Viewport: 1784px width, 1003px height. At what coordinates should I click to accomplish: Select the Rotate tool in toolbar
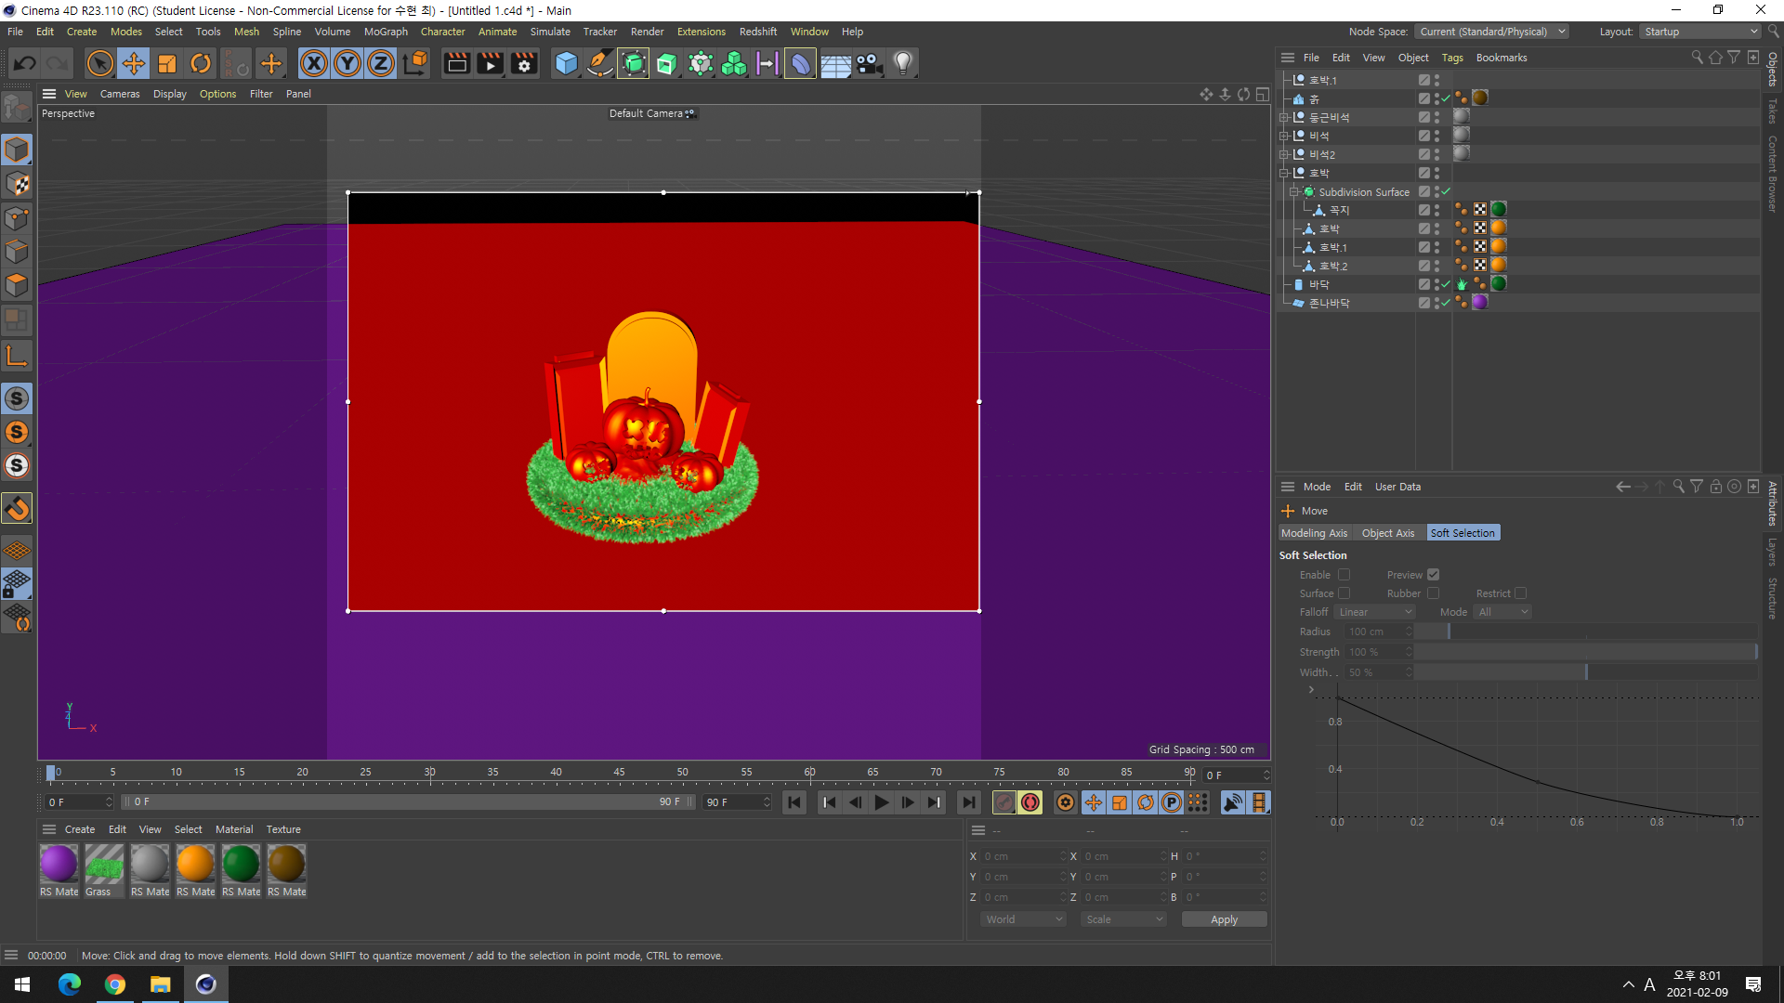point(203,64)
